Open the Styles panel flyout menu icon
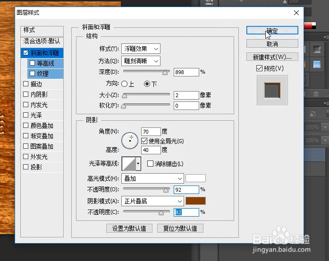Image resolution: width=329 pixels, height=261 pixels. point(326,37)
